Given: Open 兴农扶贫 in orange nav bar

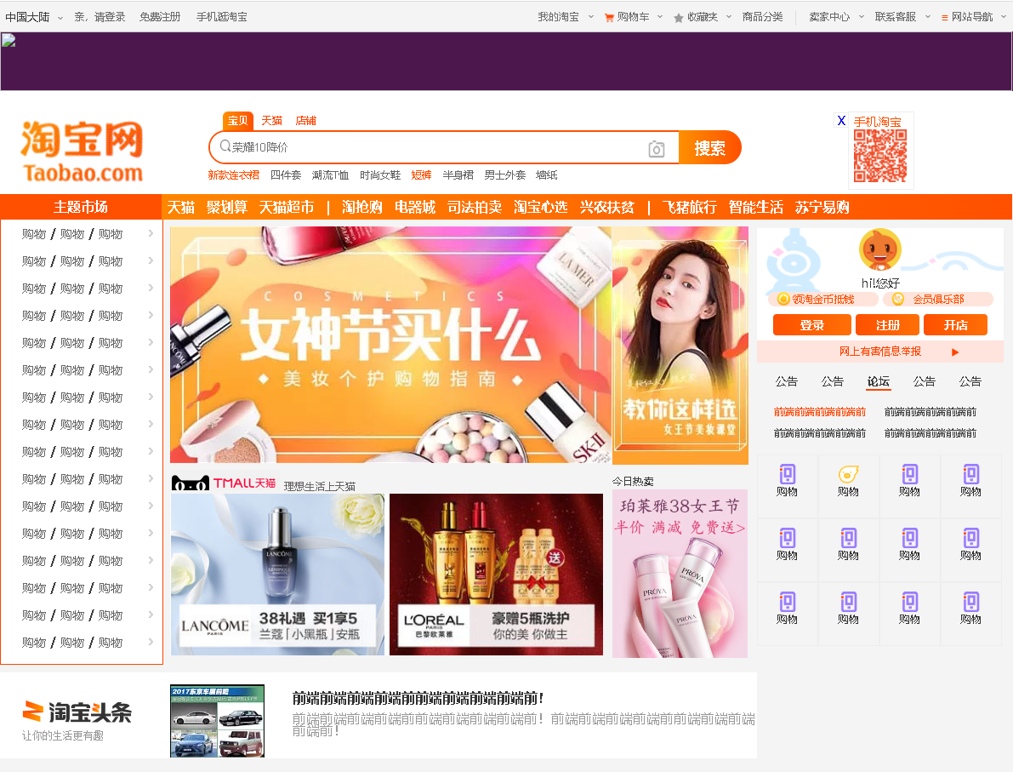Looking at the screenshot, I should click(606, 208).
